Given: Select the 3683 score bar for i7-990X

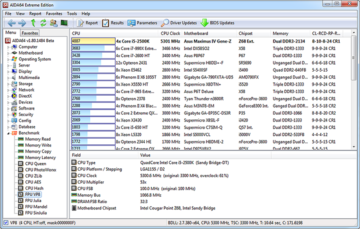Looking at the screenshot, I should point(93,48).
